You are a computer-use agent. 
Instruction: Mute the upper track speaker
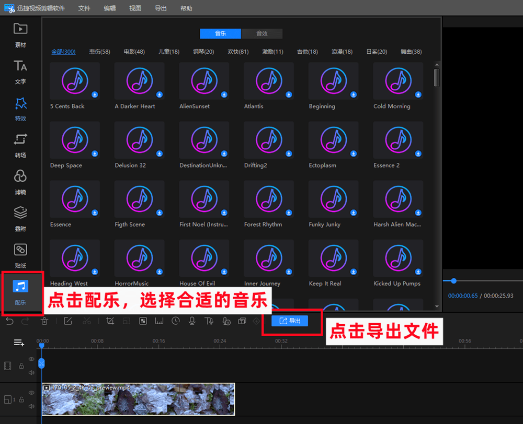coord(31,373)
